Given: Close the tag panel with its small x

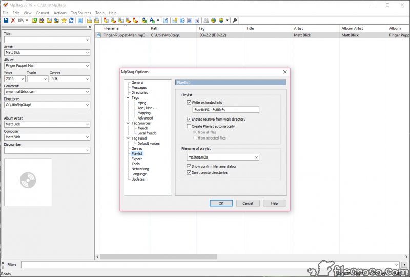Looking at the screenshot, I should tap(89, 27).
